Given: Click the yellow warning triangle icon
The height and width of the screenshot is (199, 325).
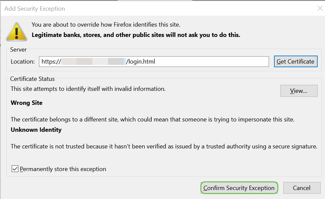Looking at the screenshot, I should point(16,32).
